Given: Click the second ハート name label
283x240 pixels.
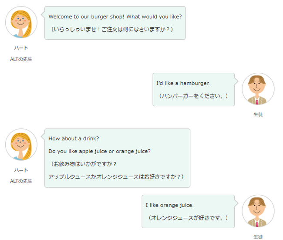Looking at the screenshot, I should pyautogui.click(x=21, y=170).
